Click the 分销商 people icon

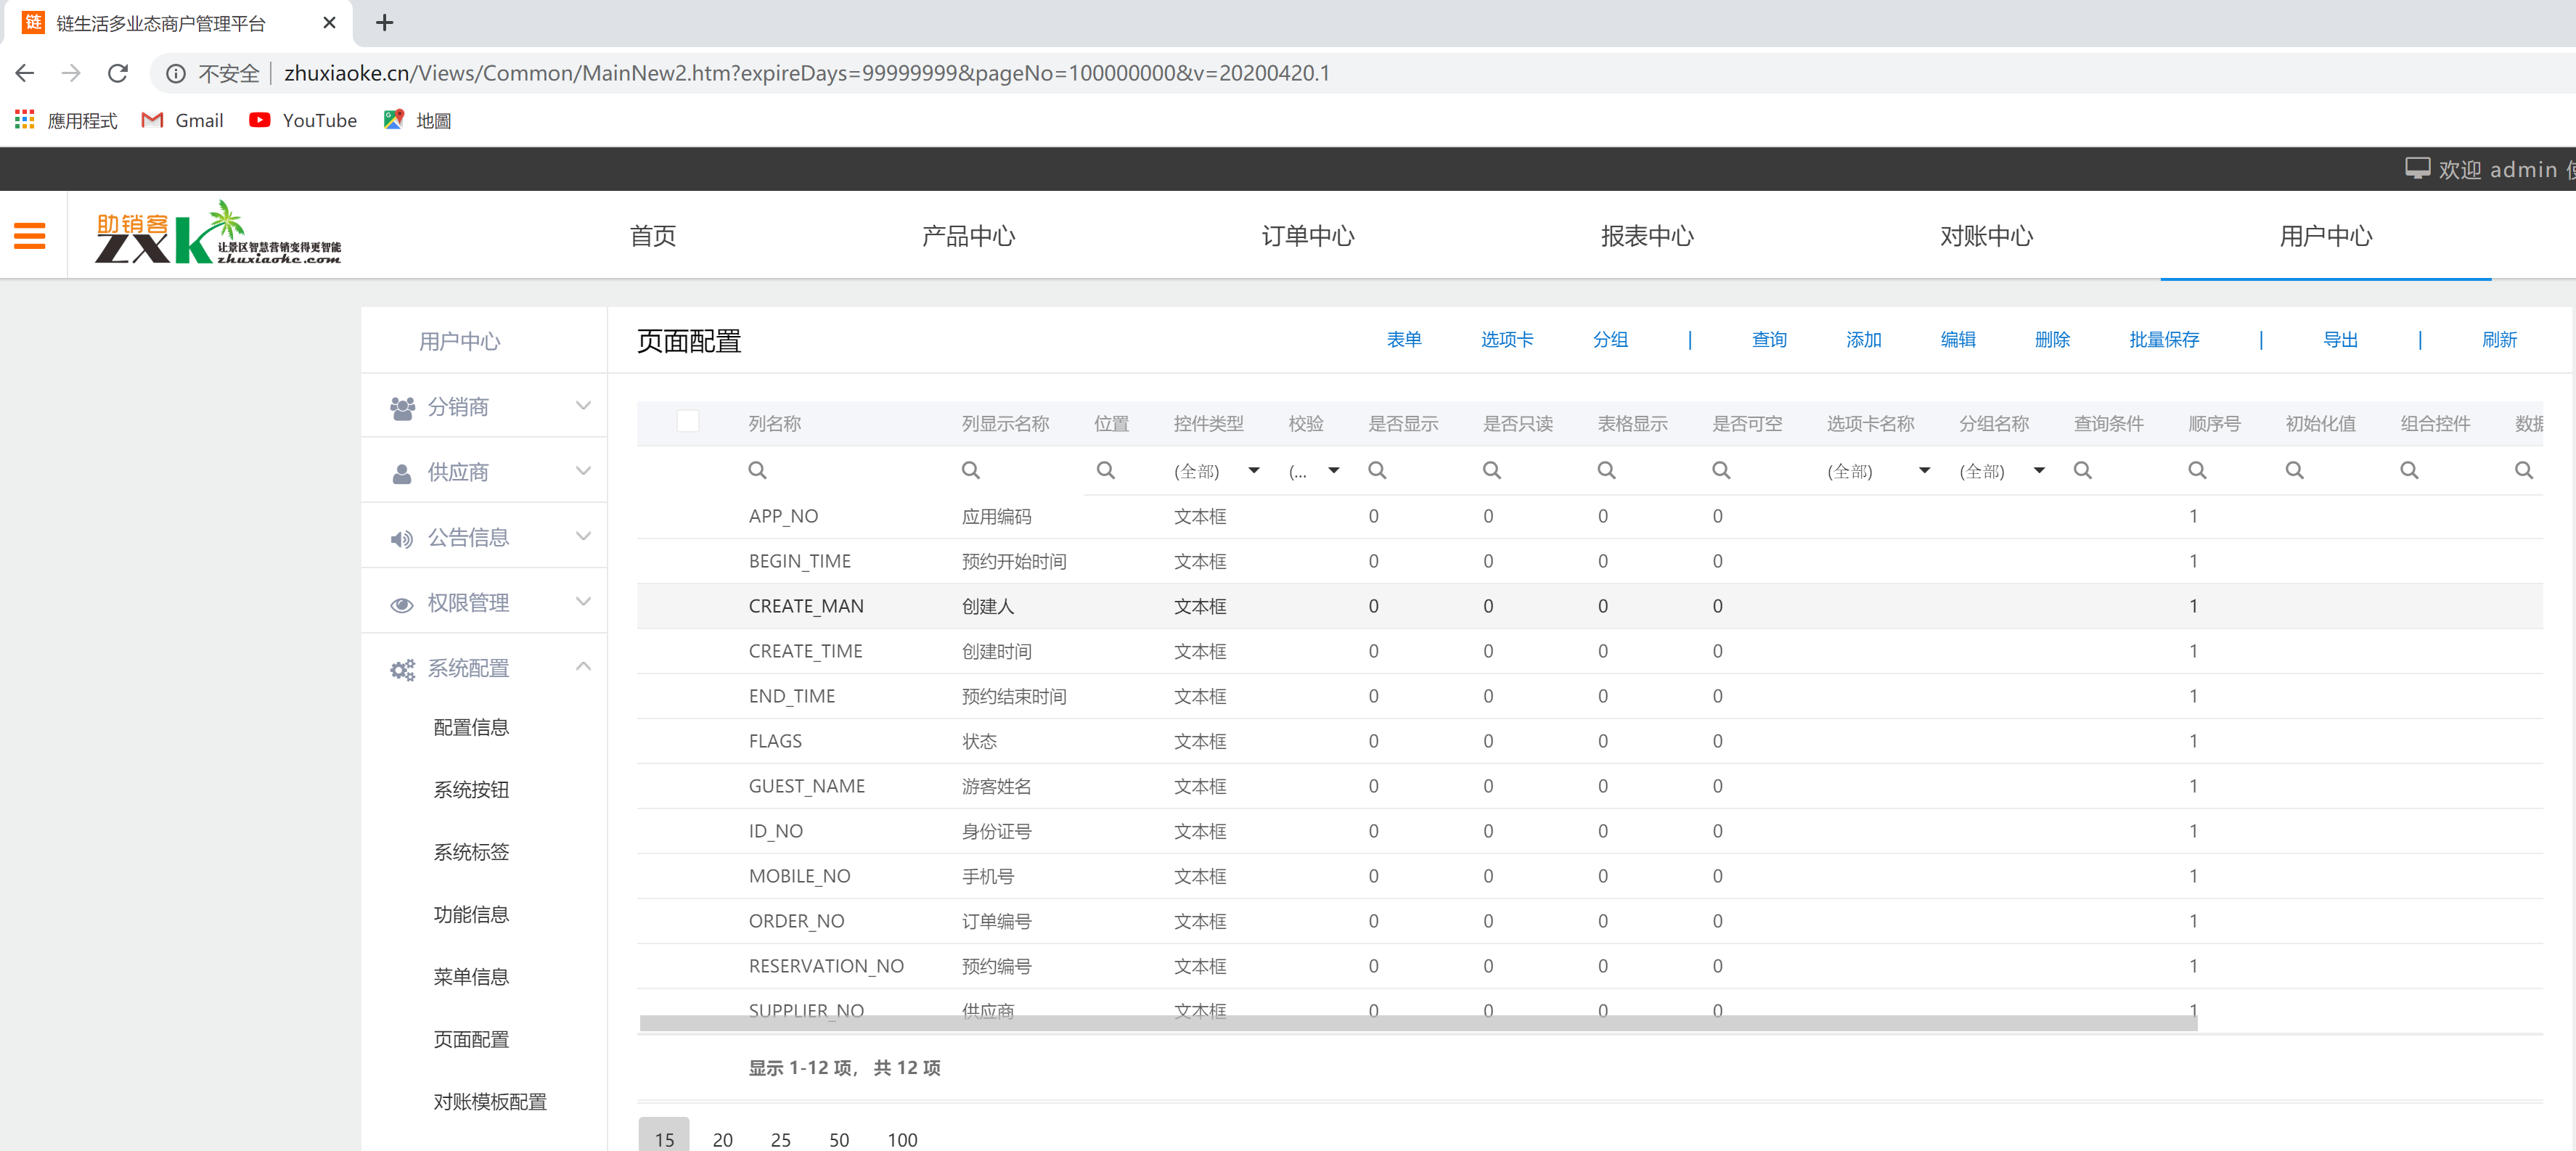click(402, 408)
